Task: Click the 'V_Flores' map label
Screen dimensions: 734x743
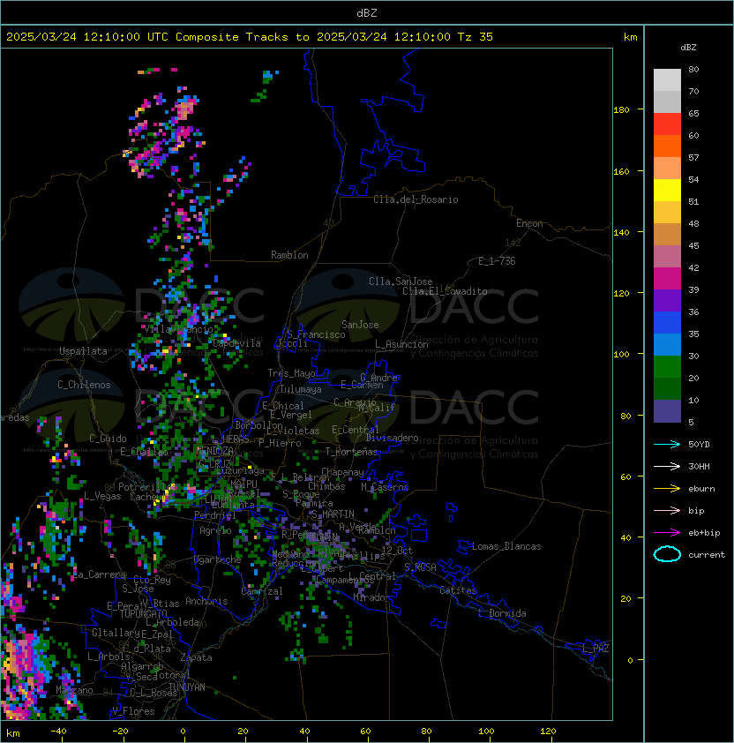Action: pyautogui.click(x=133, y=711)
